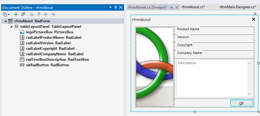260x116 pixels.
Task: Click the form's right-middle resize handle
Action: (258, 63)
